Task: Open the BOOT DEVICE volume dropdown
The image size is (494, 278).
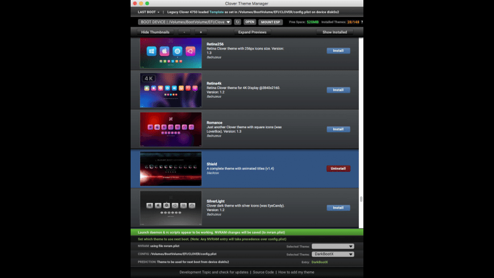Action: tap(185, 22)
